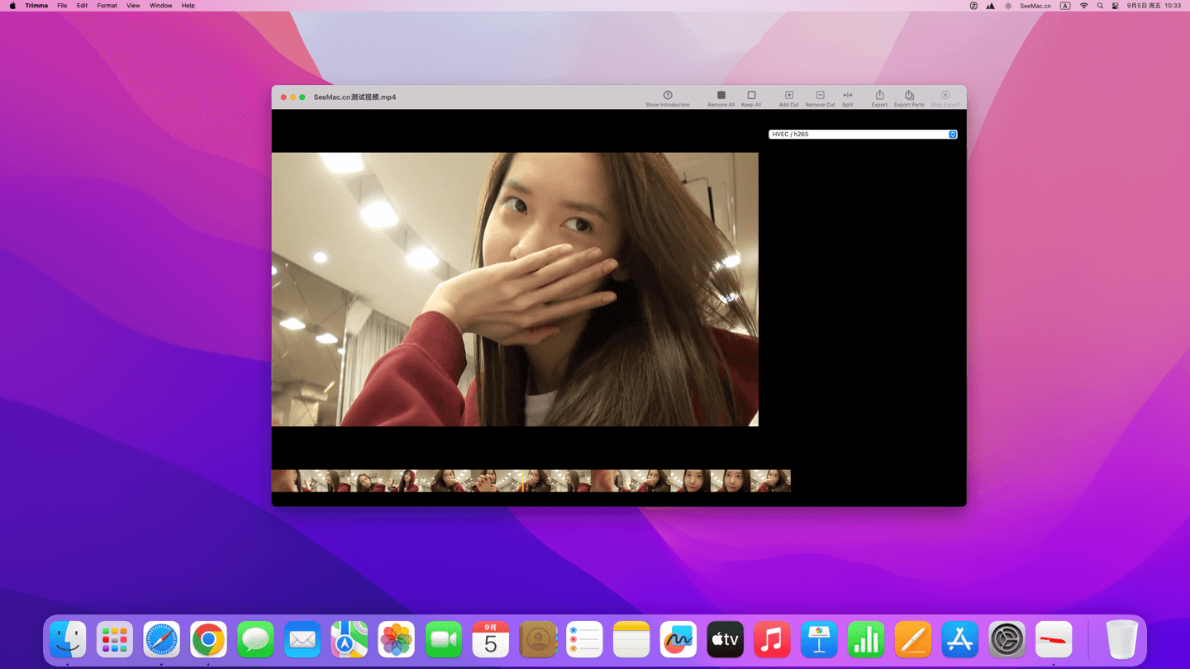This screenshot has width=1190, height=669.
Task: Open the View menu in menu bar
Action: 133,6
